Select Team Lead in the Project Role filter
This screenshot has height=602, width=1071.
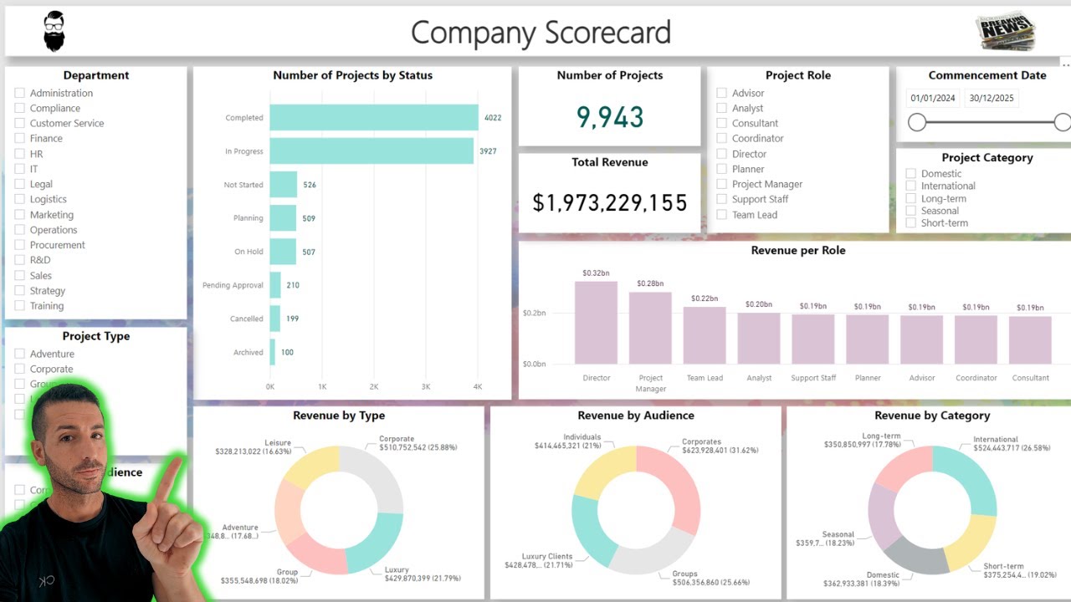[722, 215]
